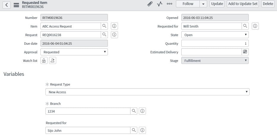Show info for Sijo John
The width and height of the screenshot is (277, 138).
pyautogui.click(x=142, y=130)
